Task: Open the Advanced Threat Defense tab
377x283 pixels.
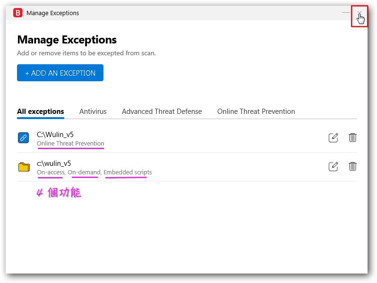Action: pyautogui.click(x=162, y=111)
